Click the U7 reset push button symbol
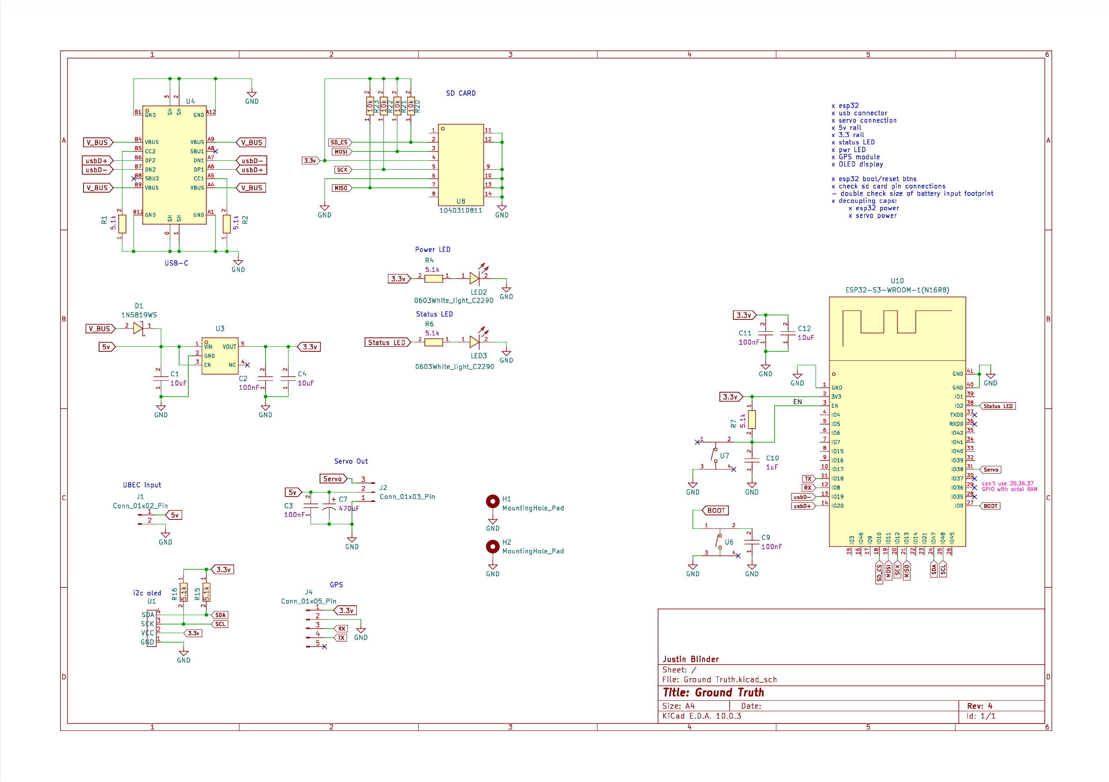 pyautogui.click(x=715, y=455)
